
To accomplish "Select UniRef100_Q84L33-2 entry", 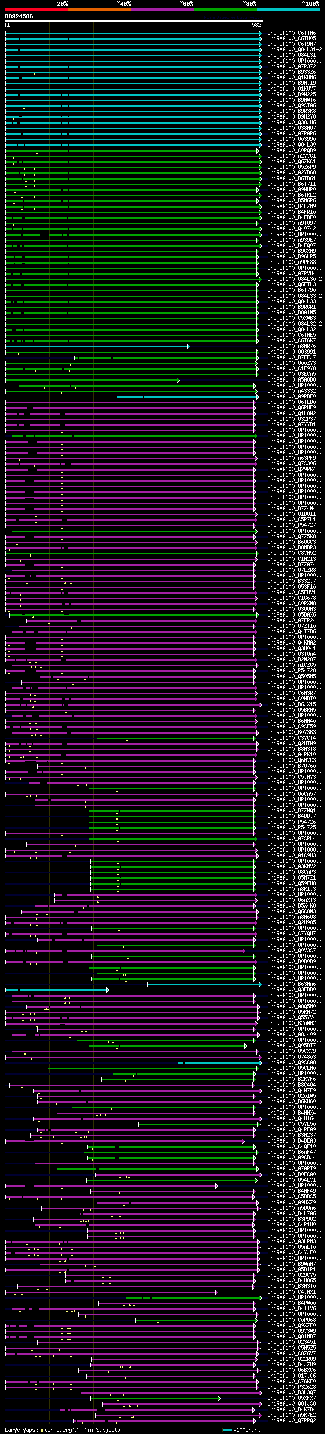I will [x=295, y=296].
